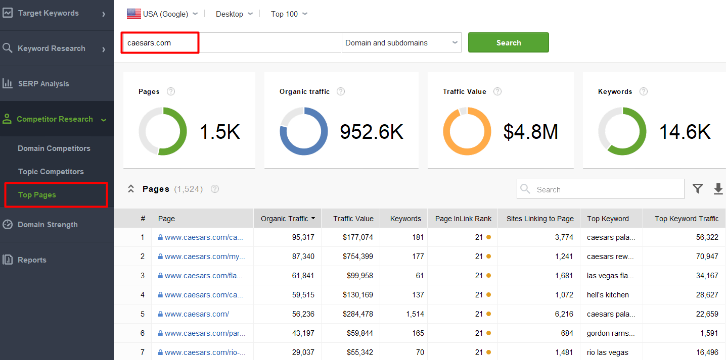The height and width of the screenshot is (360, 726).
Task: Open help icon beside Traffic Value card
Action: [497, 91]
